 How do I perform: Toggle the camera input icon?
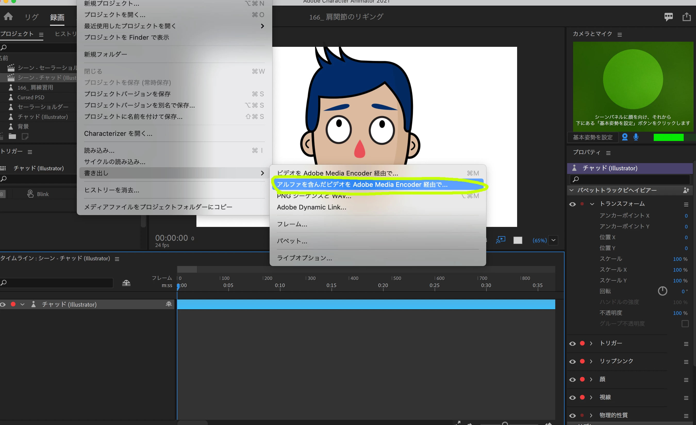pyautogui.click(x=625, y=137)
